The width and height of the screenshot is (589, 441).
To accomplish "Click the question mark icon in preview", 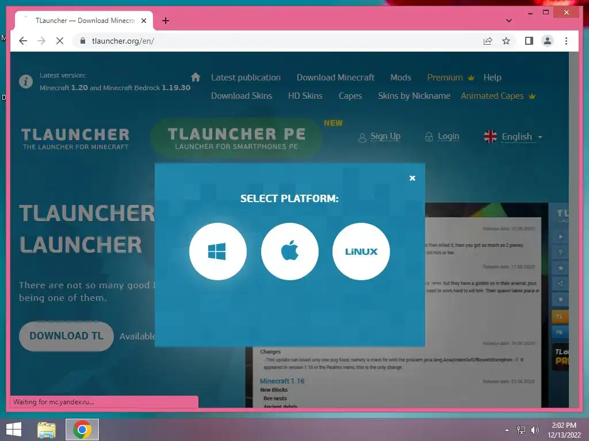I will [x=560, y=253].
